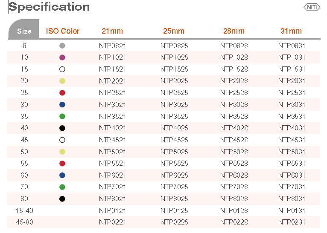The height and width of the screenshot is (233, 327).
Task: Click the gray ISO color dot for size 8
Action: 62,46
